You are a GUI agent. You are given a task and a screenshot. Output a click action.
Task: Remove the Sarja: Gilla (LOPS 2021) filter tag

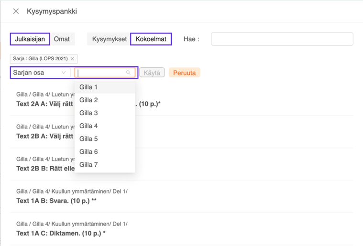coord(72,59)
